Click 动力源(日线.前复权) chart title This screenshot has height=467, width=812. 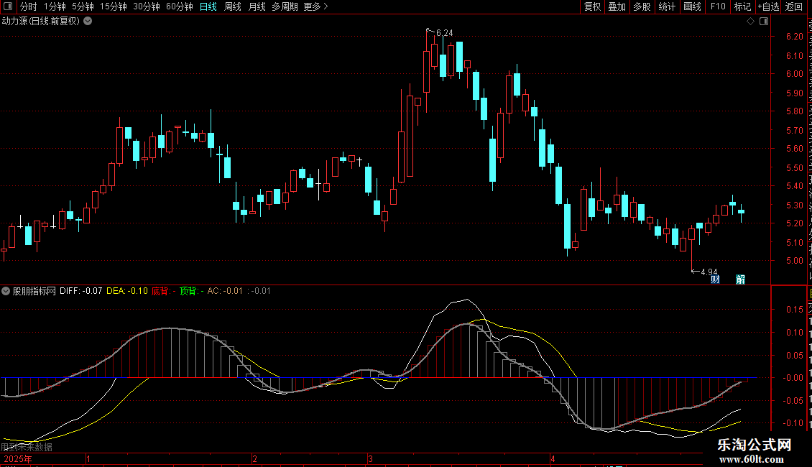(x=41, y=21)
